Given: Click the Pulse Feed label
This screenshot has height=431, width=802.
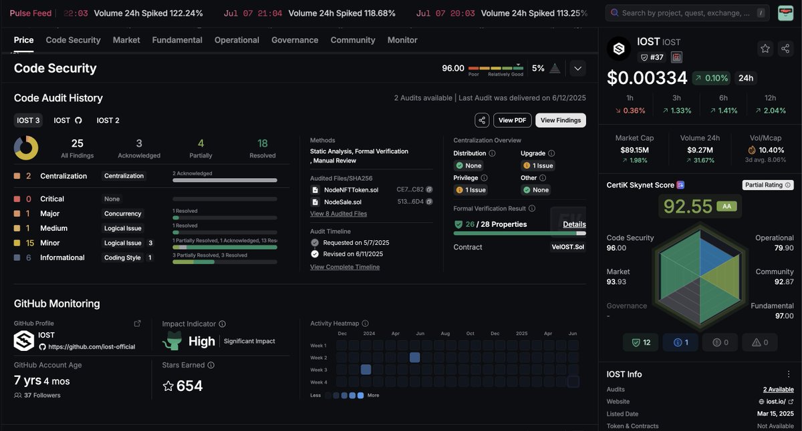Looking at the screenshot, I should tap(30, 13).
